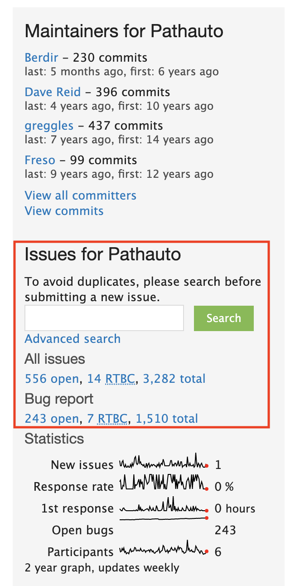This screenshot has width=300, height=586.
Task: Click the Response rate sparkline graph
Action: coord(164,482)
